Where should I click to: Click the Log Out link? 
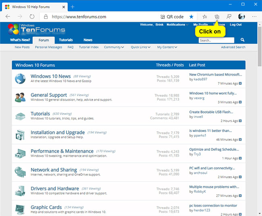(236, 25)
